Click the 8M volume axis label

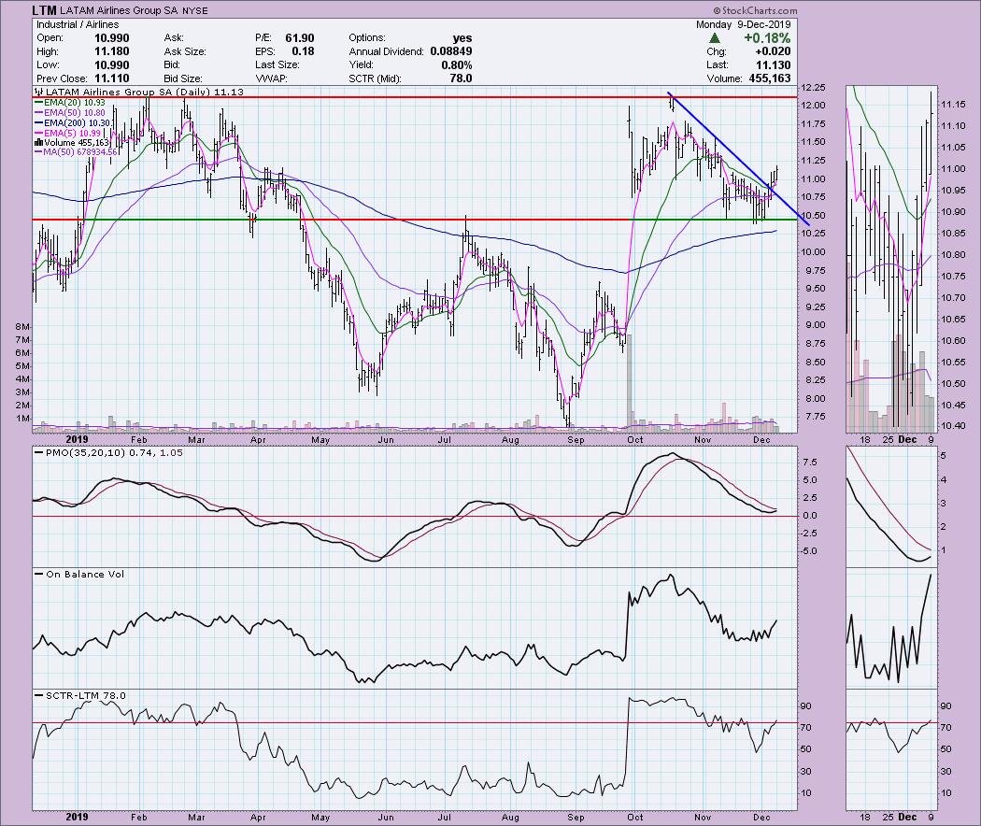[22, 327]
